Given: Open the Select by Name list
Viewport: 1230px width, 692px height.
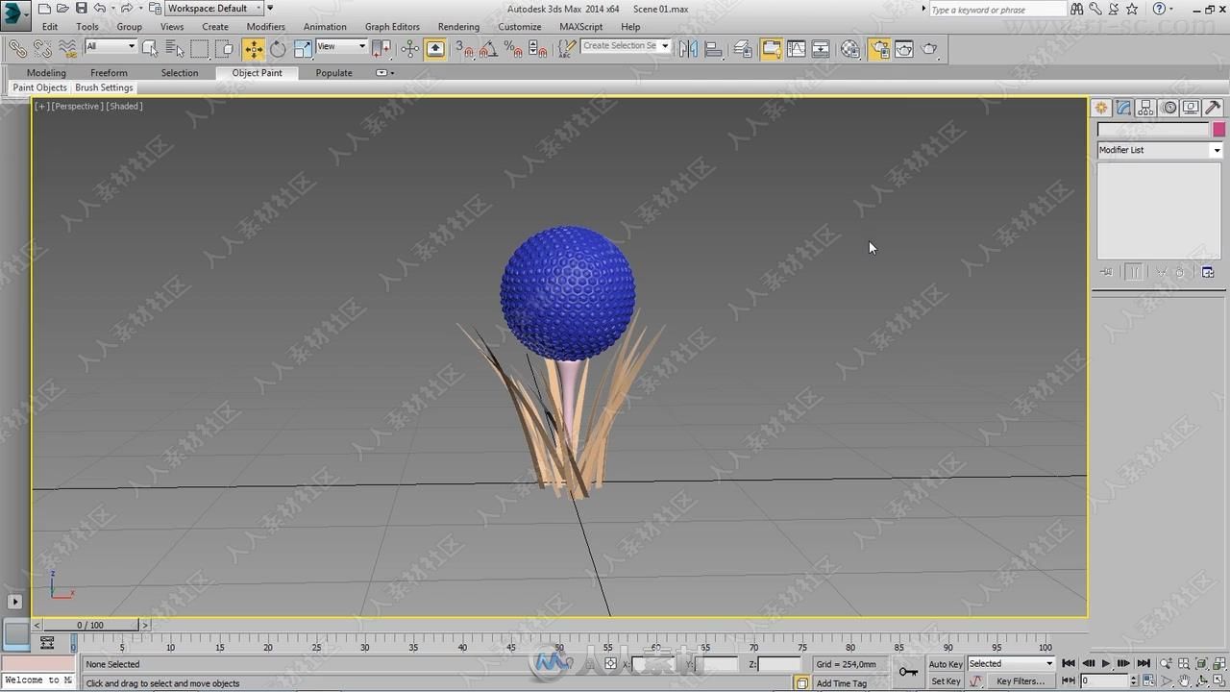Looking at the screenshot, I should click(175, 48).
